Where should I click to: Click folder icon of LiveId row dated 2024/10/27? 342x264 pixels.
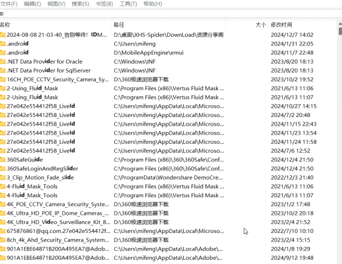3,106
